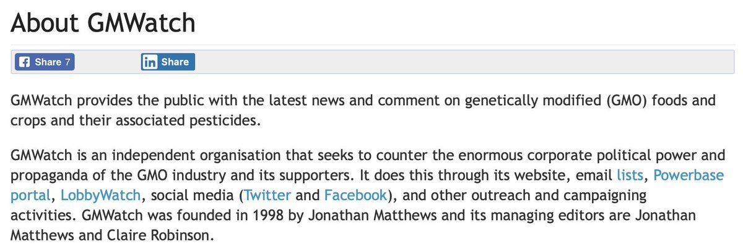Click the word portal in the Powerbase link
743x249 pixels.
pos(29,196)
